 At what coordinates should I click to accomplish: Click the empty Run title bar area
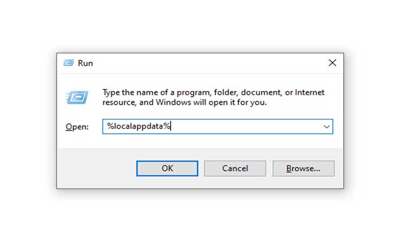point(206,63)
